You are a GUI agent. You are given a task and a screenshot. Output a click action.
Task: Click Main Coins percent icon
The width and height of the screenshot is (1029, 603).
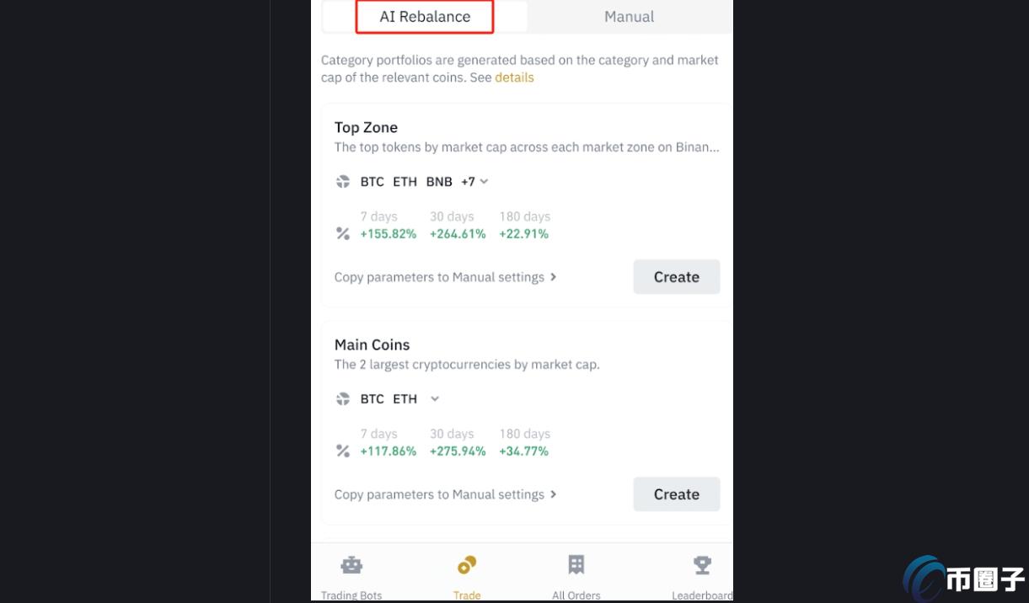(343, 451)
